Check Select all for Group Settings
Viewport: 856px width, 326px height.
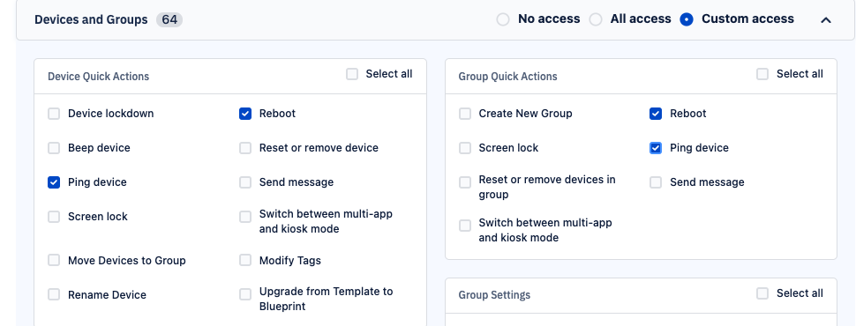pyautogui.click(x=762, y=293)
